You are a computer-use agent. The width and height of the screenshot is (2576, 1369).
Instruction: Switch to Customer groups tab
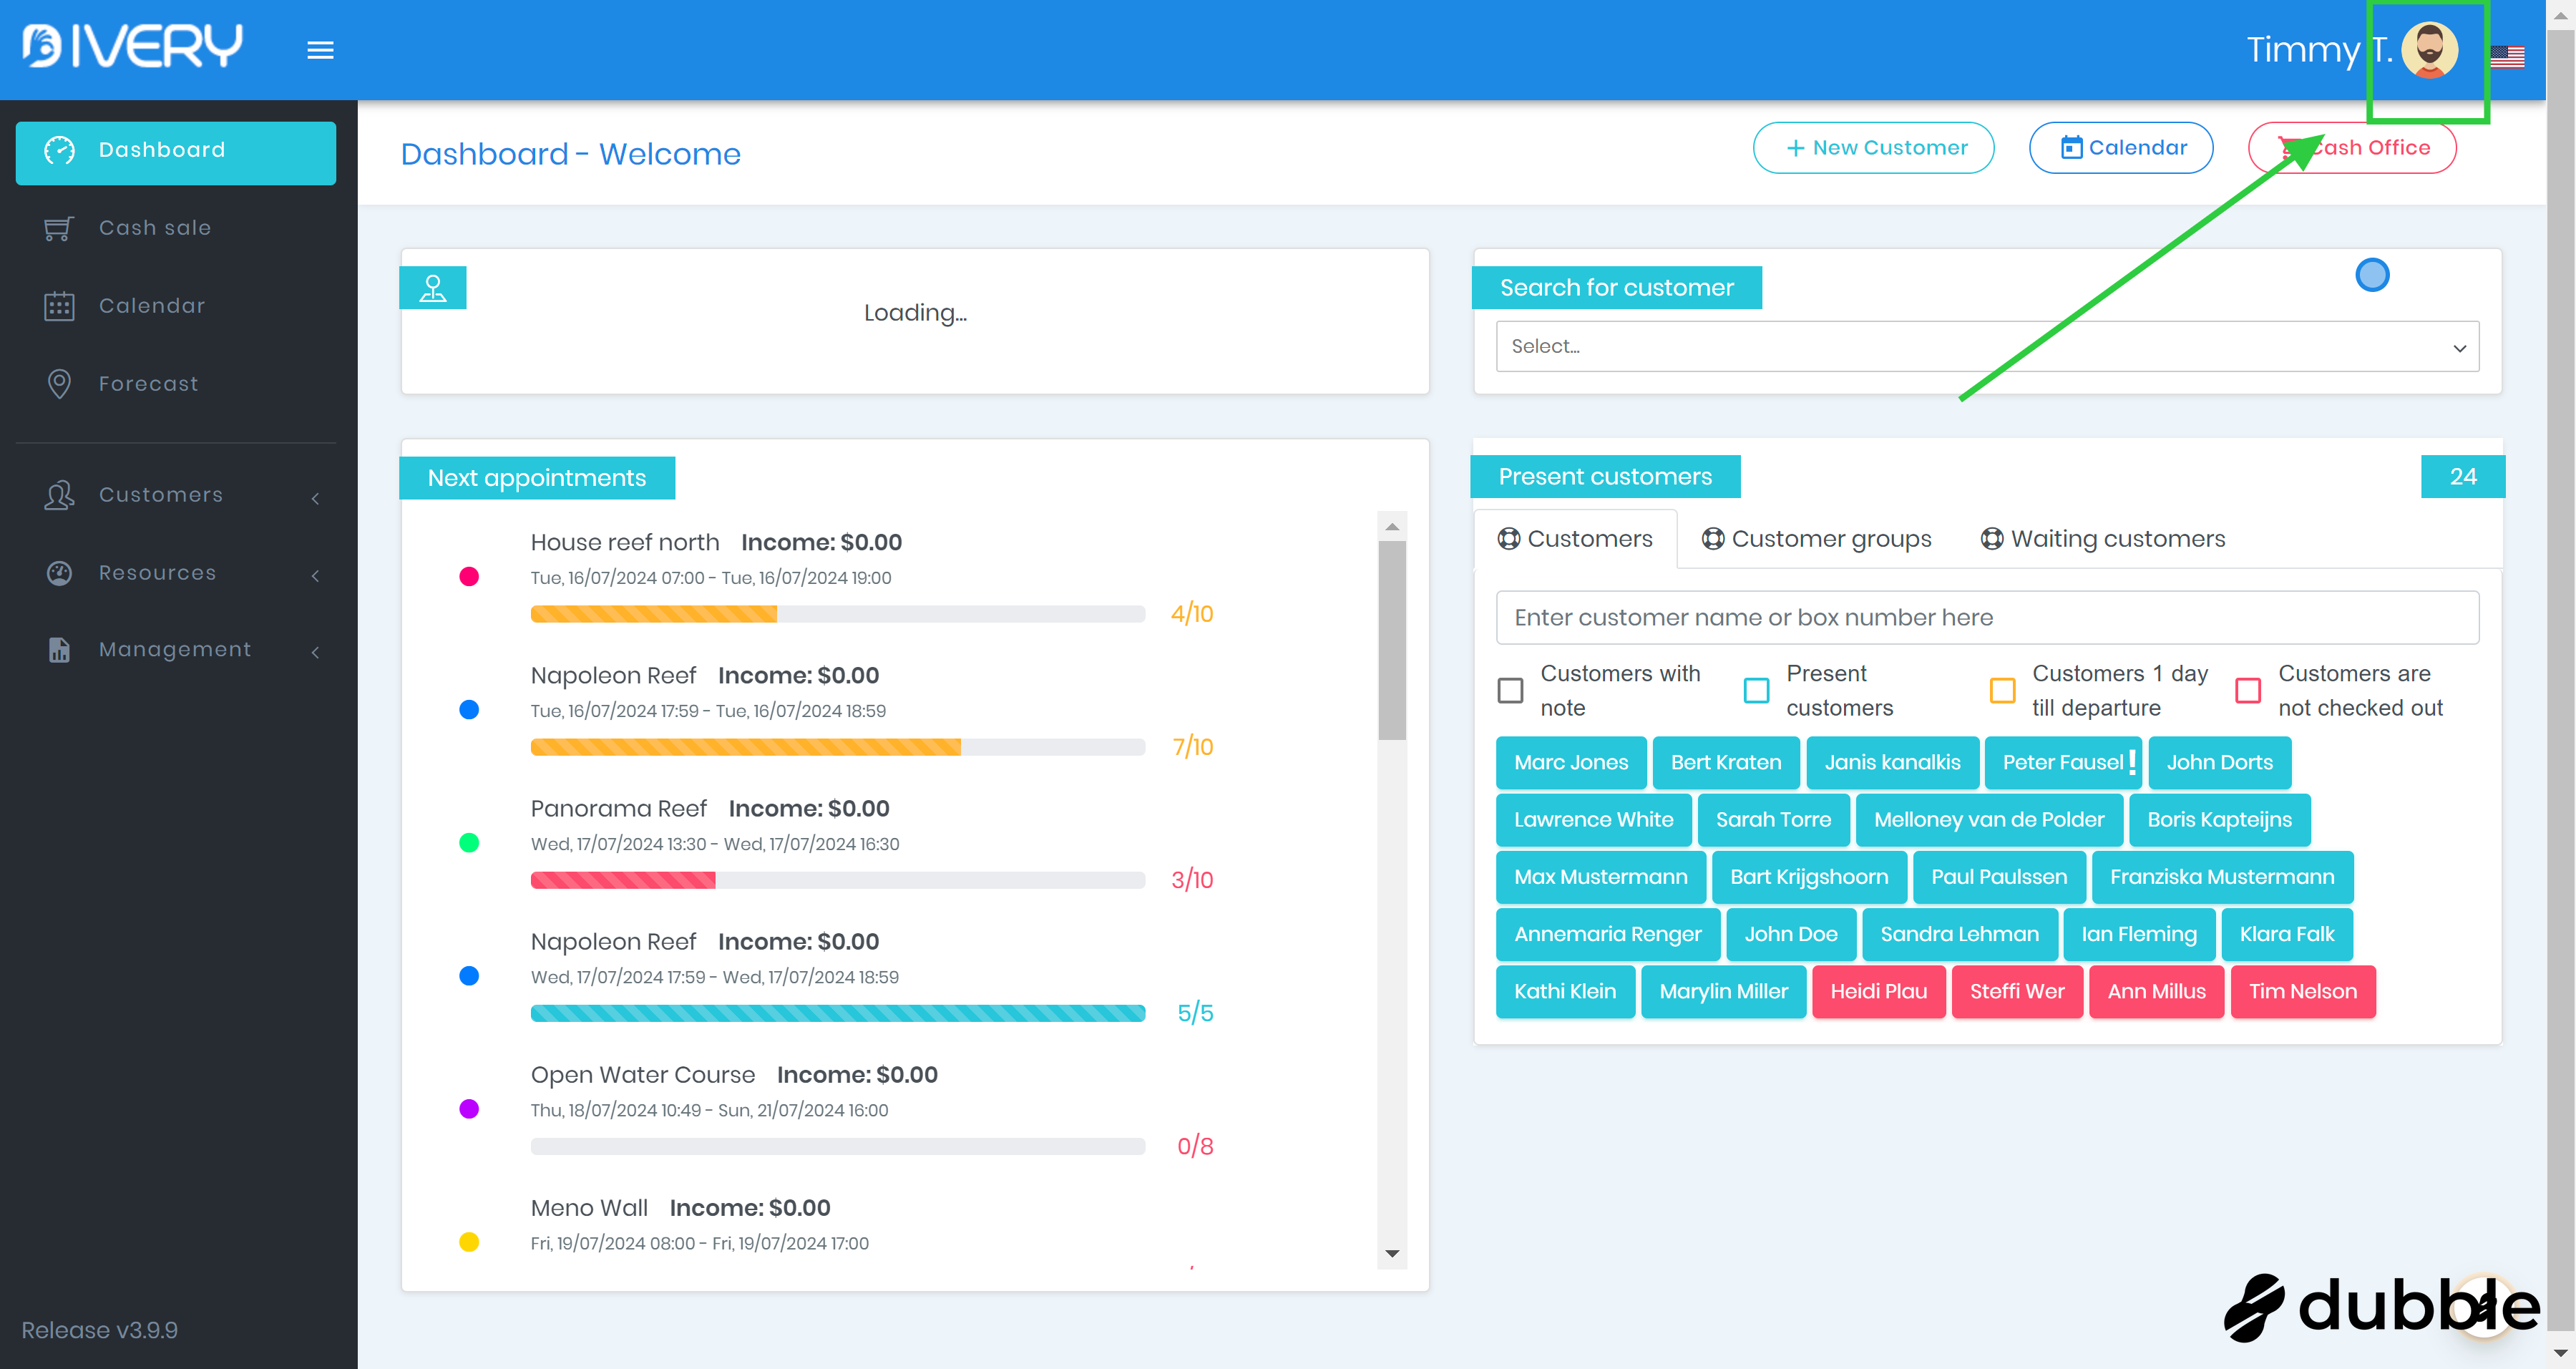[x=1817, y=539]
